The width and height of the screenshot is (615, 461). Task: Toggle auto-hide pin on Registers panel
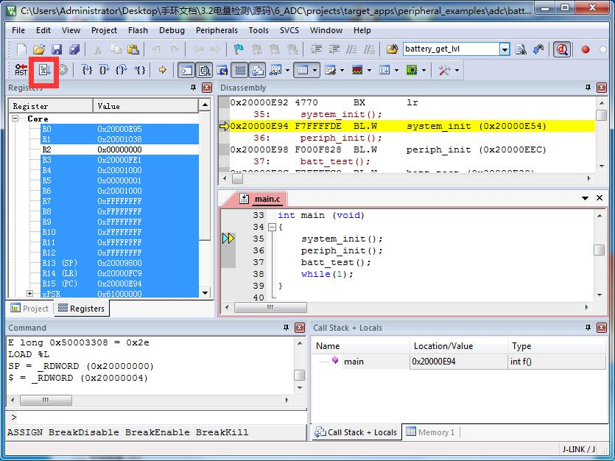coord(193,88)
